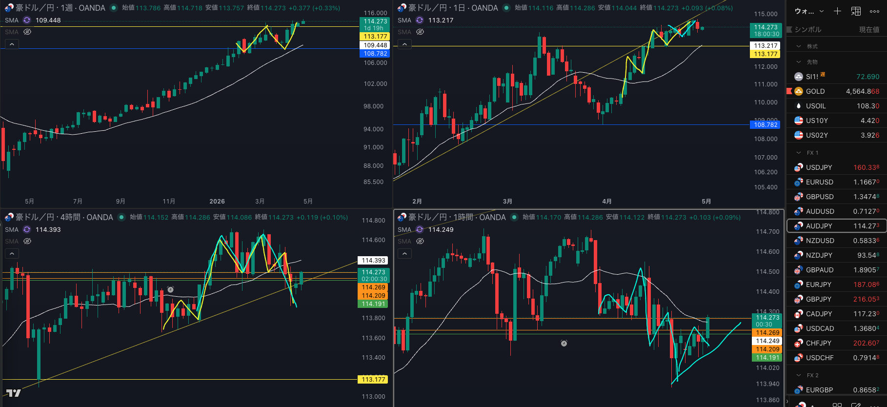
Task: Open the watchlist advanced view grid icon
Action: pyautogui.click(x=856, y=11)
